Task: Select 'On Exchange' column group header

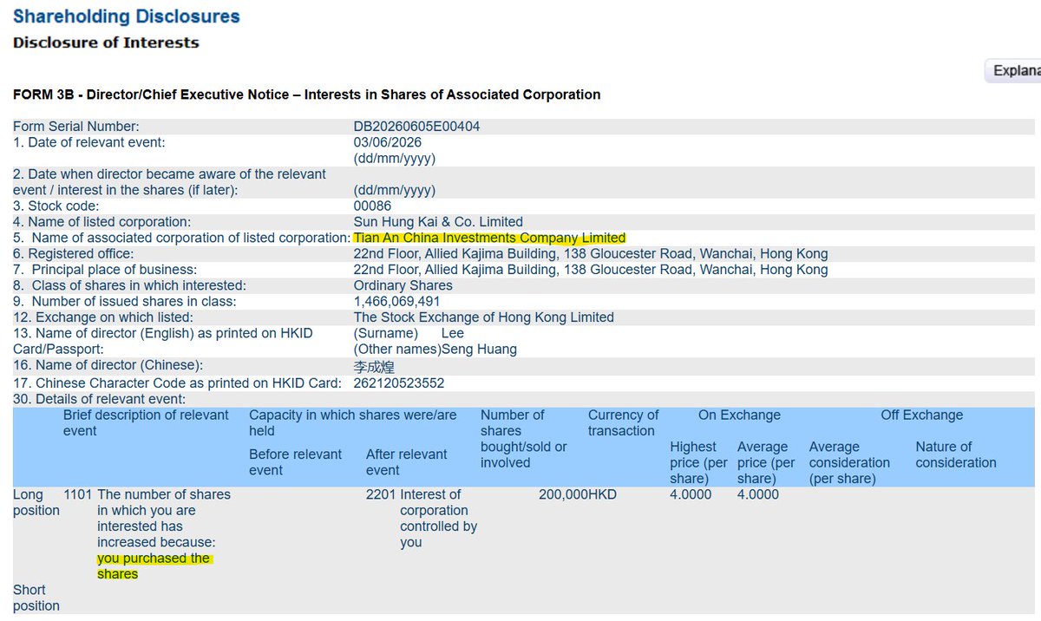Action: 739,415
